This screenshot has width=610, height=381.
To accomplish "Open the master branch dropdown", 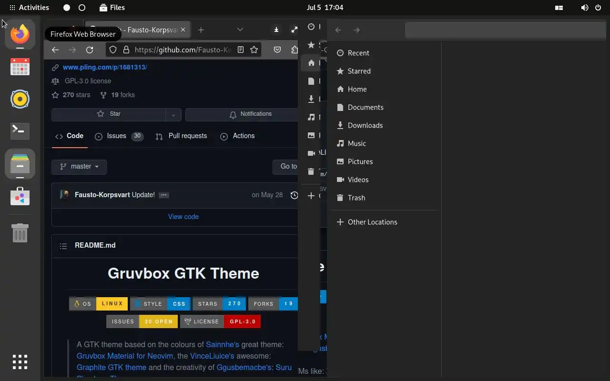I will point(79,167).
